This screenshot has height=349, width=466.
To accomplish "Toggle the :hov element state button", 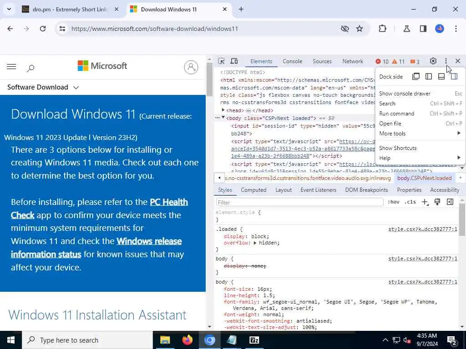I will click(x=394, y=202).
